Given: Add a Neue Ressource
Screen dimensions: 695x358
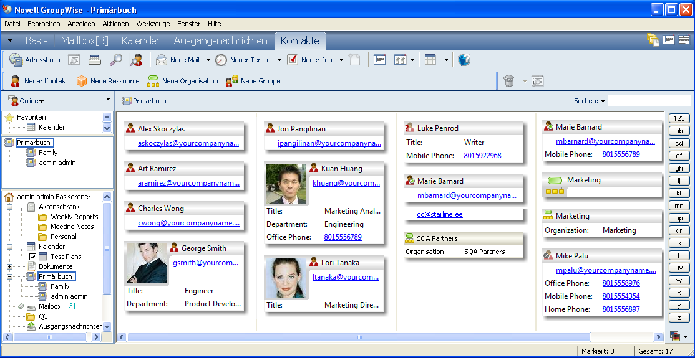Looking at the screenshot, I should click(x=108, y=81).
